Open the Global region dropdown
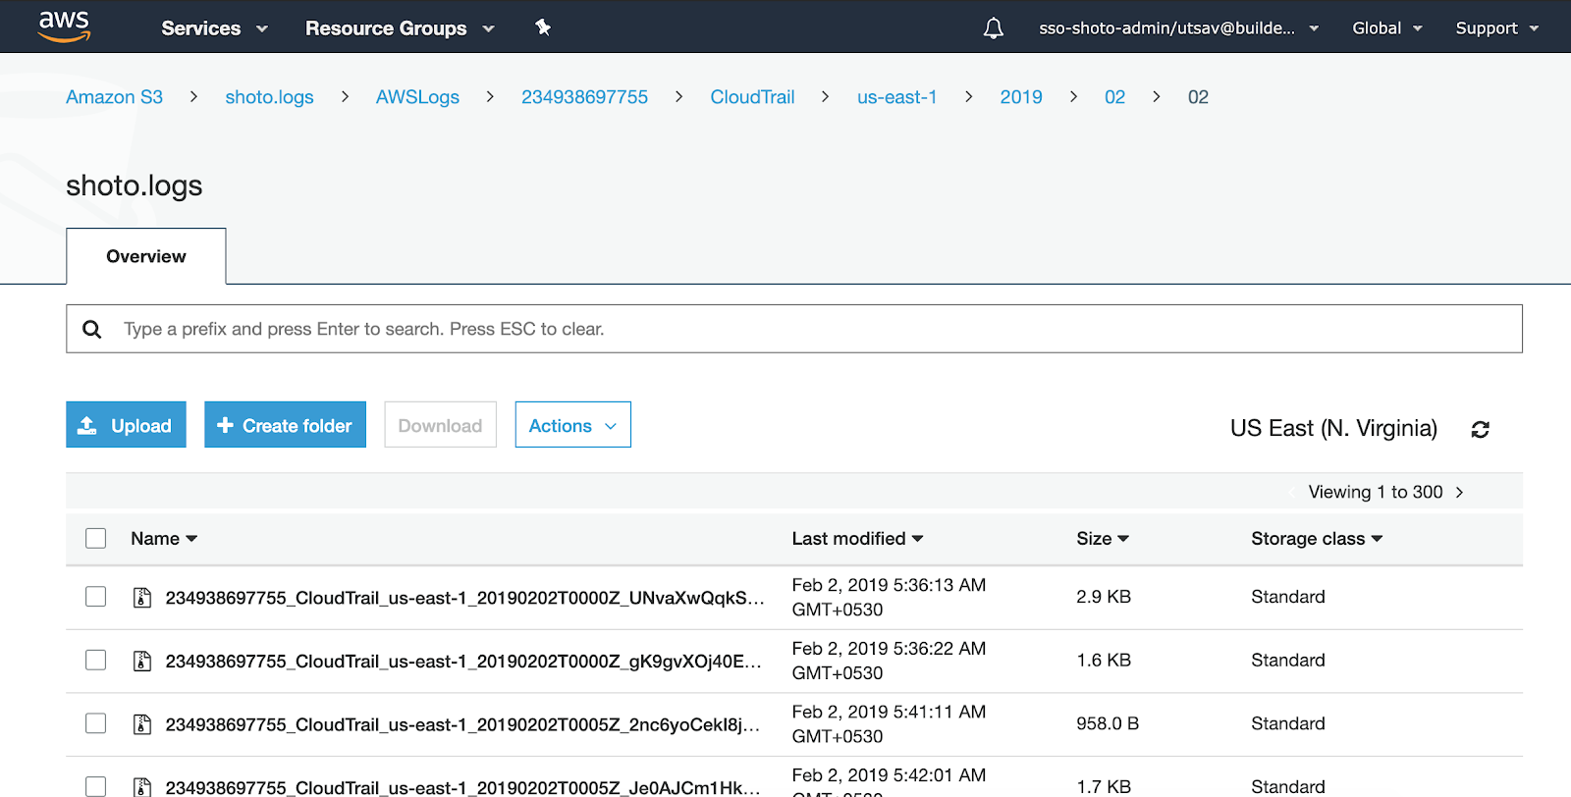The width and height of the screenshot is (1571, 797). 1387,28
